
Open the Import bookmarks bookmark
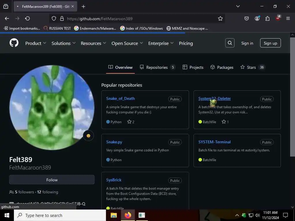[22, 28]
